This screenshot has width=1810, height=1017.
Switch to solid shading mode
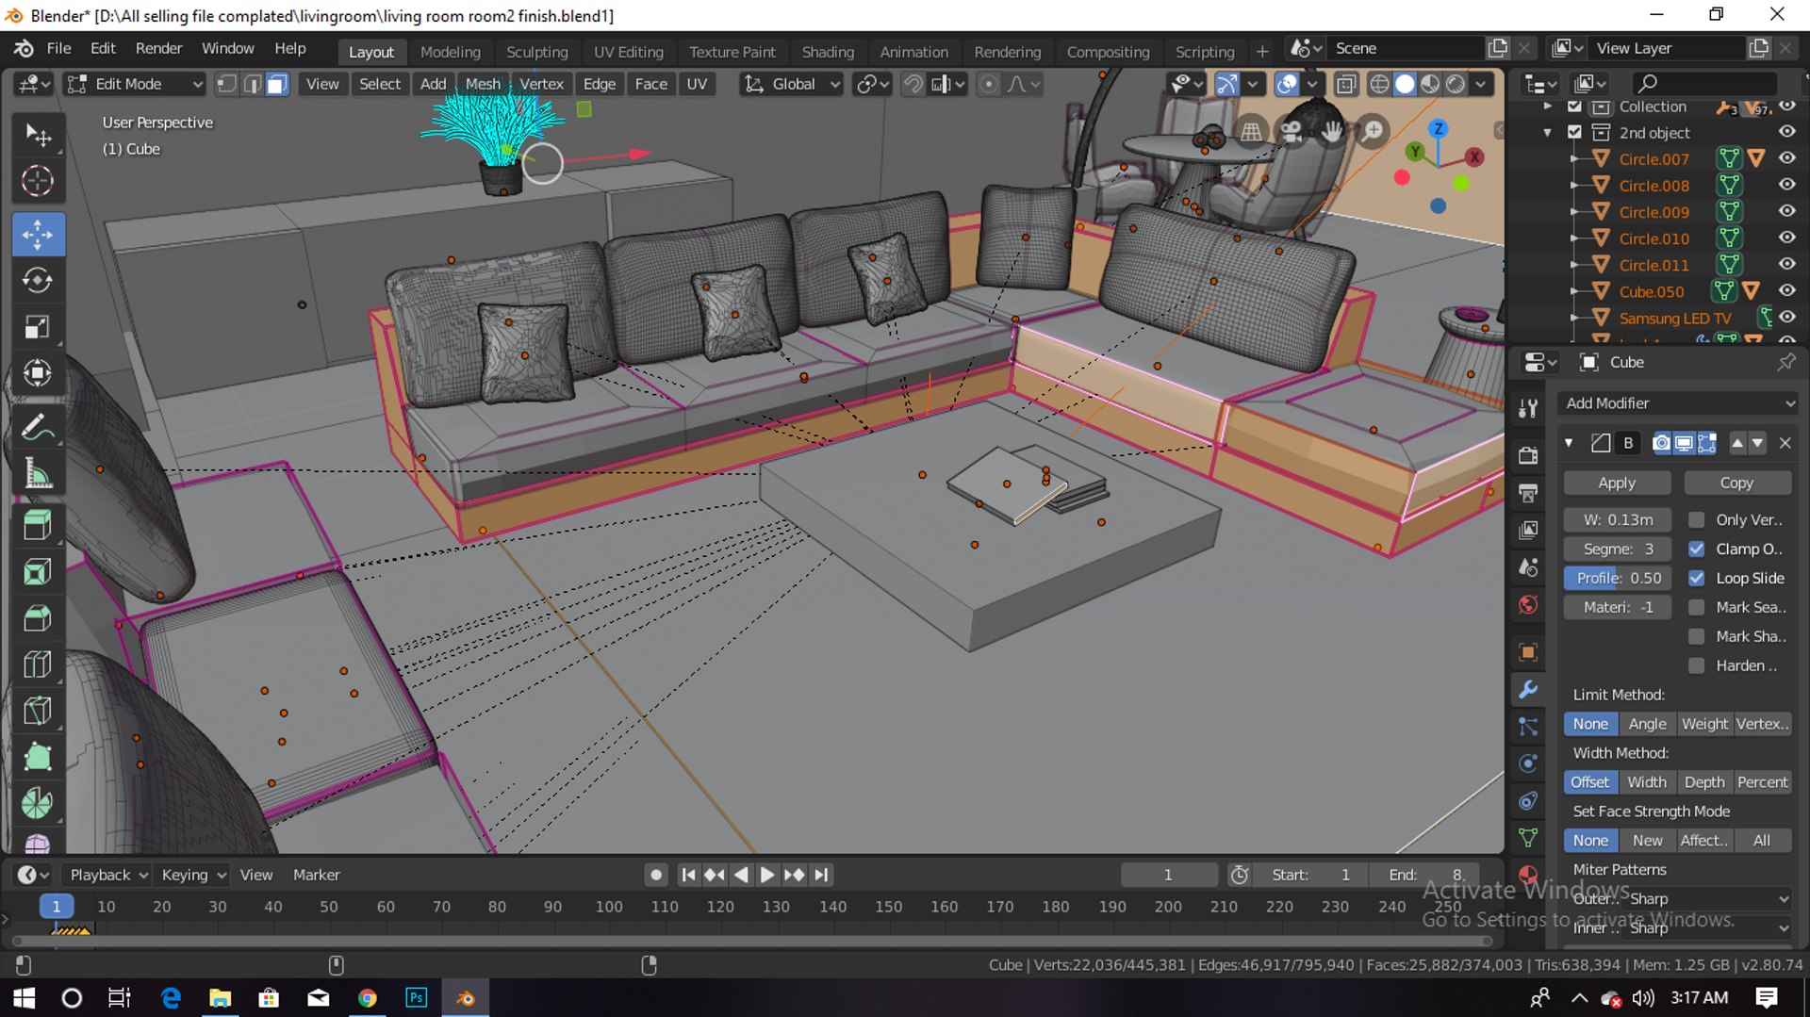pos(1405,84)
